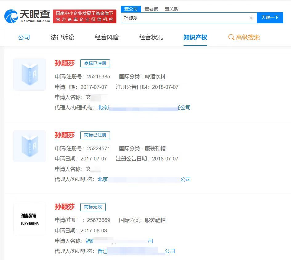Screen dimensions: 291x260
Task: Clear the search box with the X icon
Action: coord(251,18)
